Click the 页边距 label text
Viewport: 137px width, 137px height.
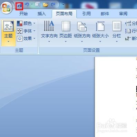[66, 36]
